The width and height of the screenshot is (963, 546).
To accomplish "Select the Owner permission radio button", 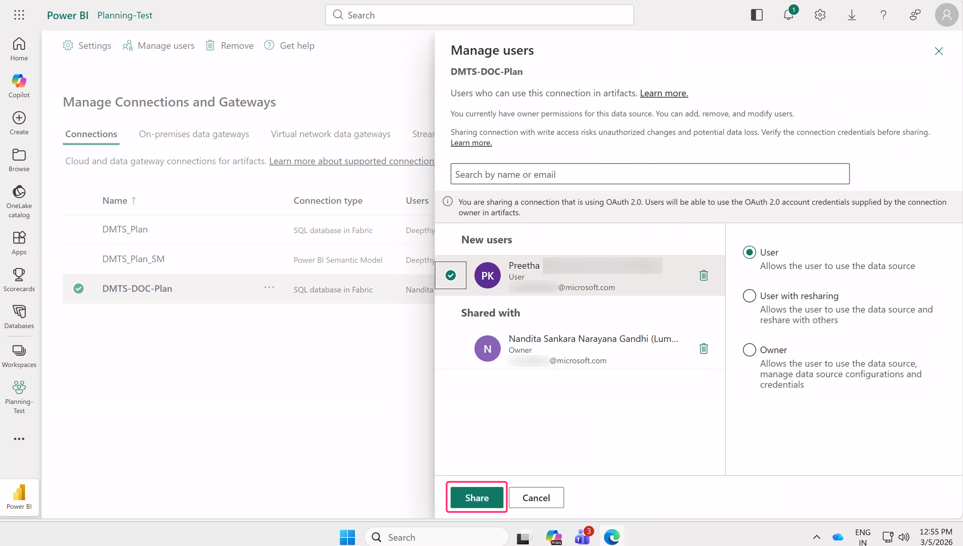I will (x=749, y=350).
